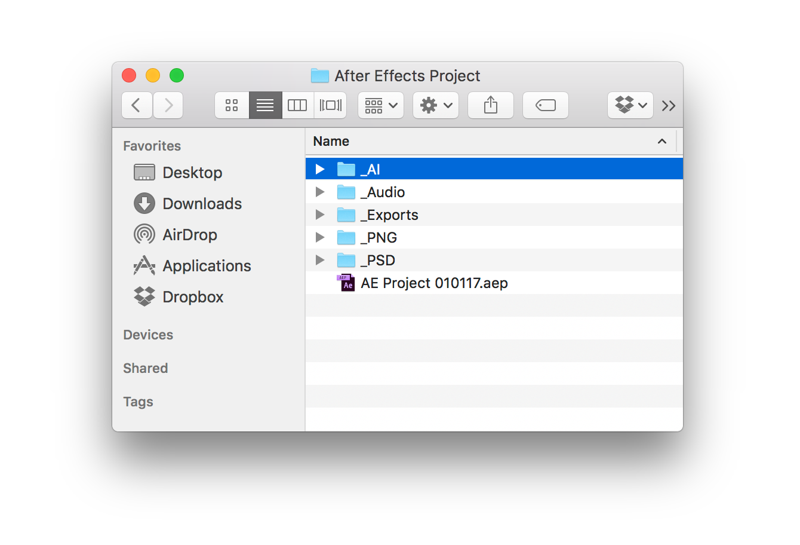Click the Downloads sidebar icon
This screenshot has width=800, height=545.
(144, 204)
